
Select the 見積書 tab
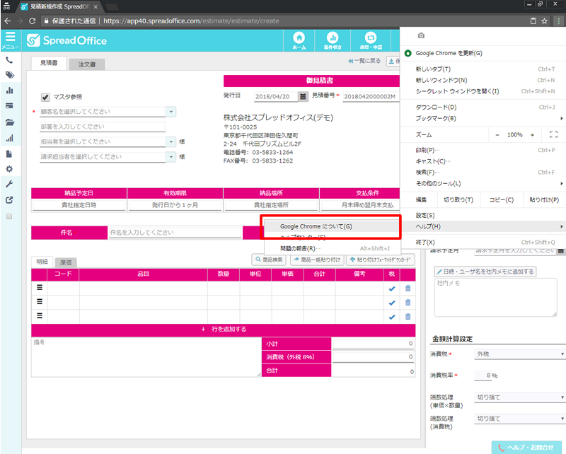(49, 63)
